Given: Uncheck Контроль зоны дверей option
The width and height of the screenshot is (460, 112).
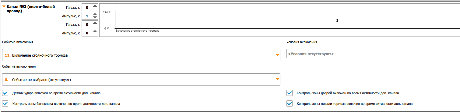Looking at the screenshot, I should [290, 93].
